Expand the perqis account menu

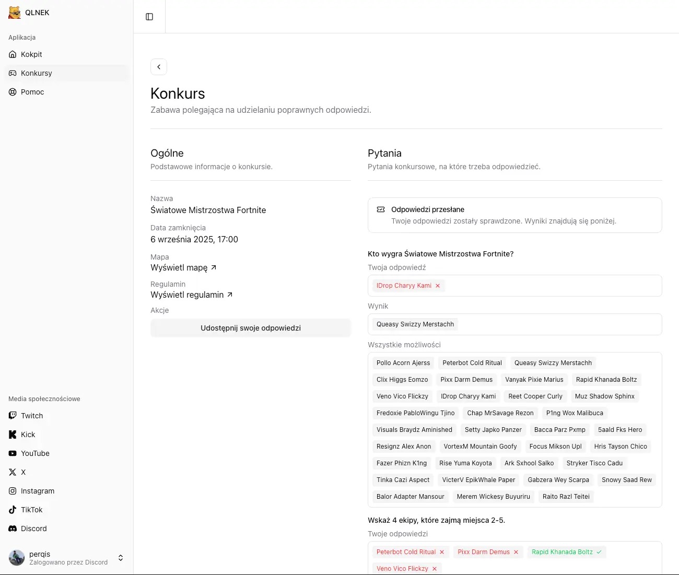(x=121, y=558)
